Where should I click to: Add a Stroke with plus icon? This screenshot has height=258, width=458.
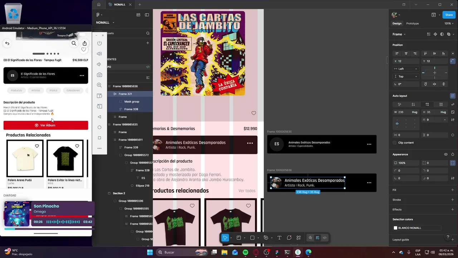click(453, 200)
